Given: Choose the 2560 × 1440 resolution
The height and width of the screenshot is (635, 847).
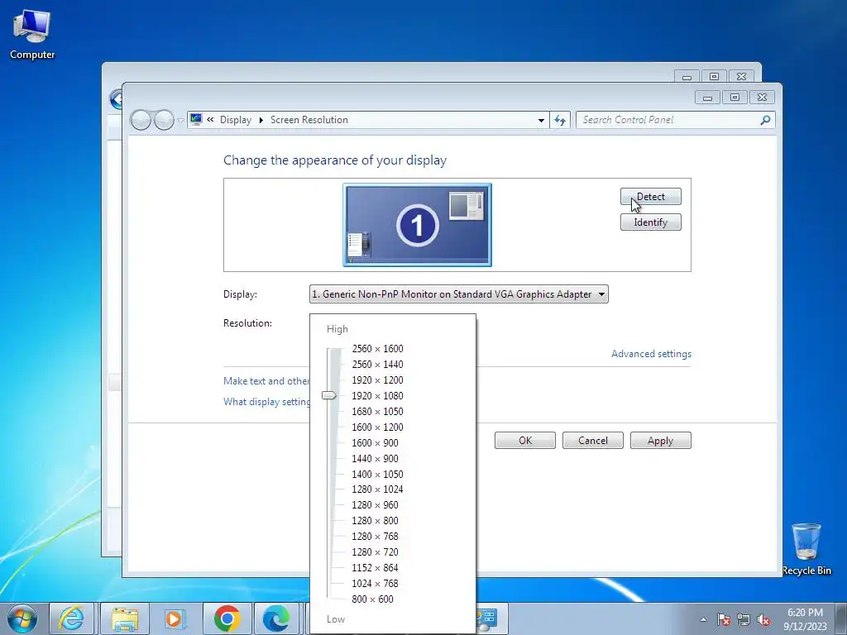Looking at the screenshot, I should coord(377,365).
